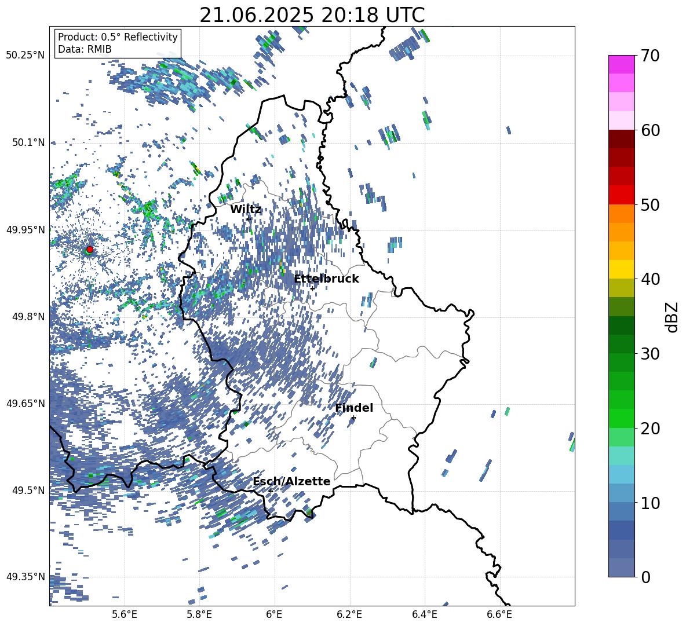Click the 5.6°E longitude label
The image size is (686, 626).
(125, 614)
